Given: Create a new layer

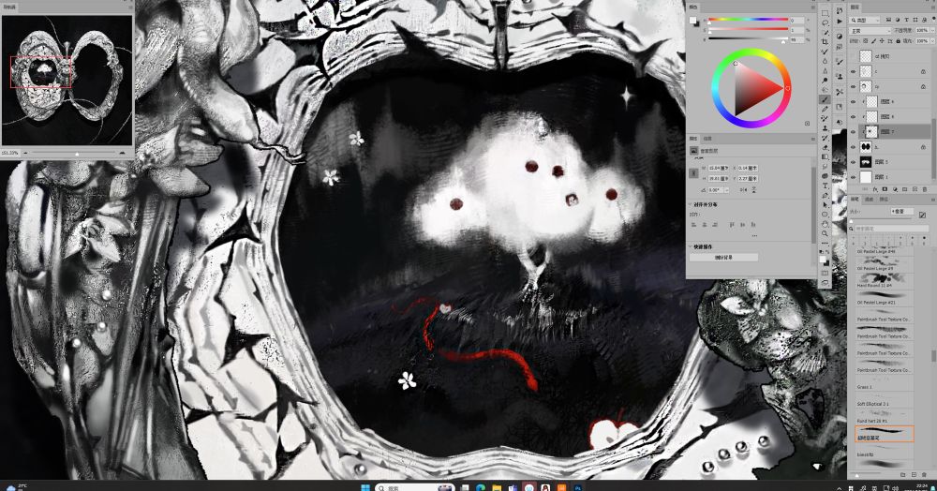Looking at the screenshot, I should click(x=915, y=189).
